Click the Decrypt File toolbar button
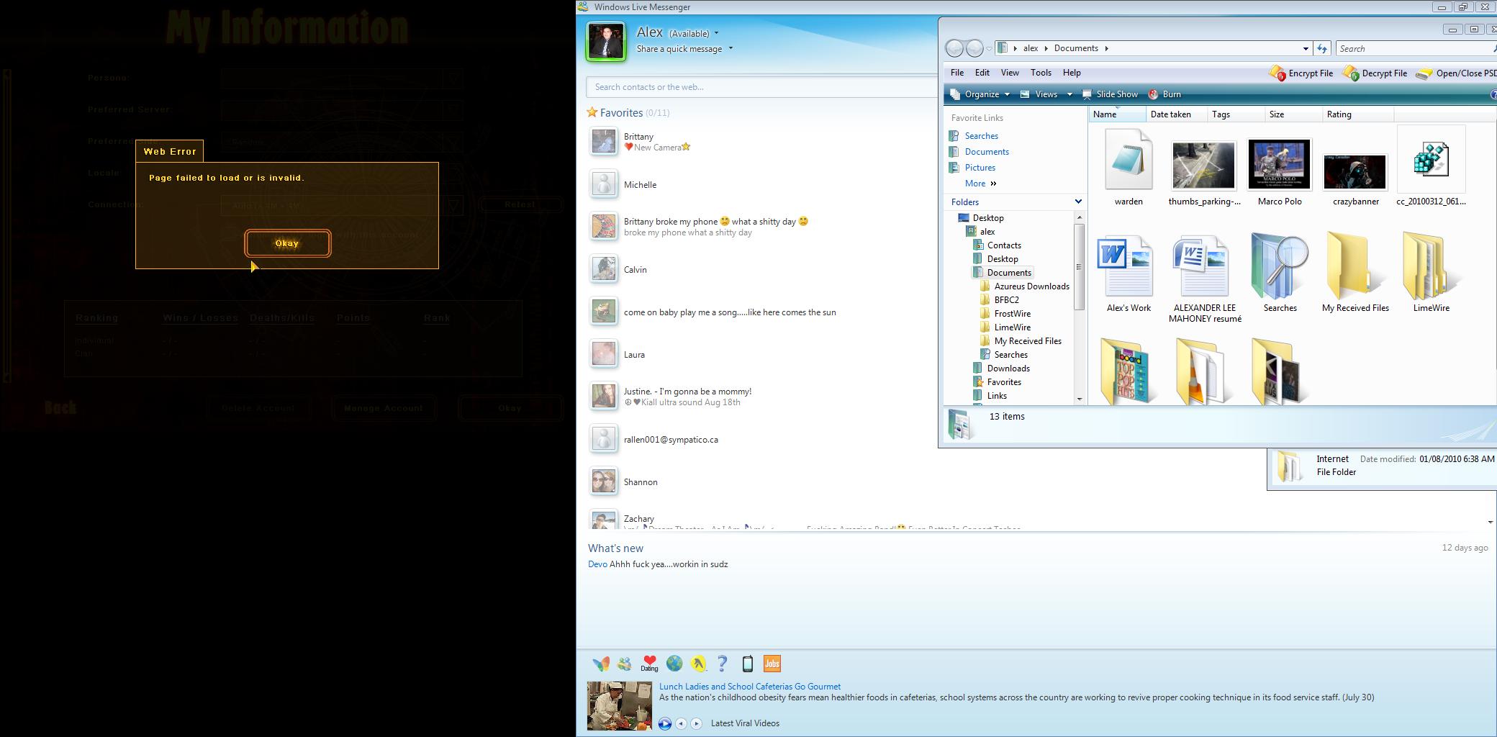This screenshot has width=1497, height=737. coord(1375,73)
